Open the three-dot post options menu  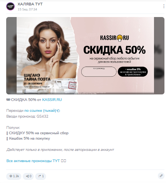(164, 6)
